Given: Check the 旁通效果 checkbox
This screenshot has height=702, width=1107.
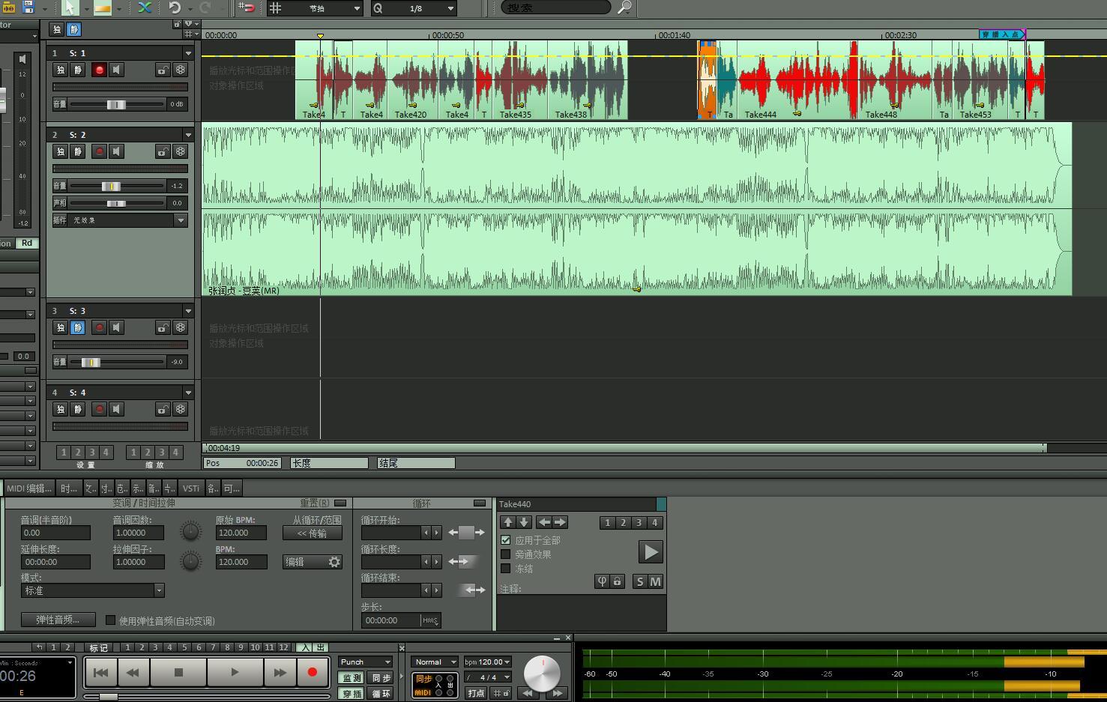Looking at the screenshot, I should [x=505, y=554].
